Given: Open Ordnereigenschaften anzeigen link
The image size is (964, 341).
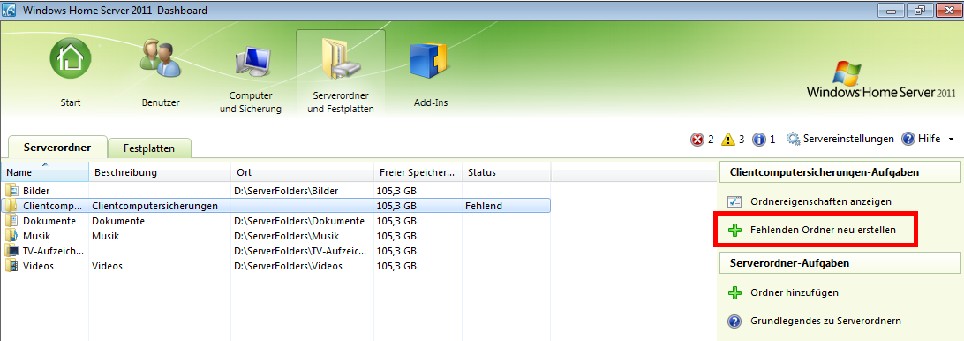Looking at the screenshot, I should [x=821, y=201].
